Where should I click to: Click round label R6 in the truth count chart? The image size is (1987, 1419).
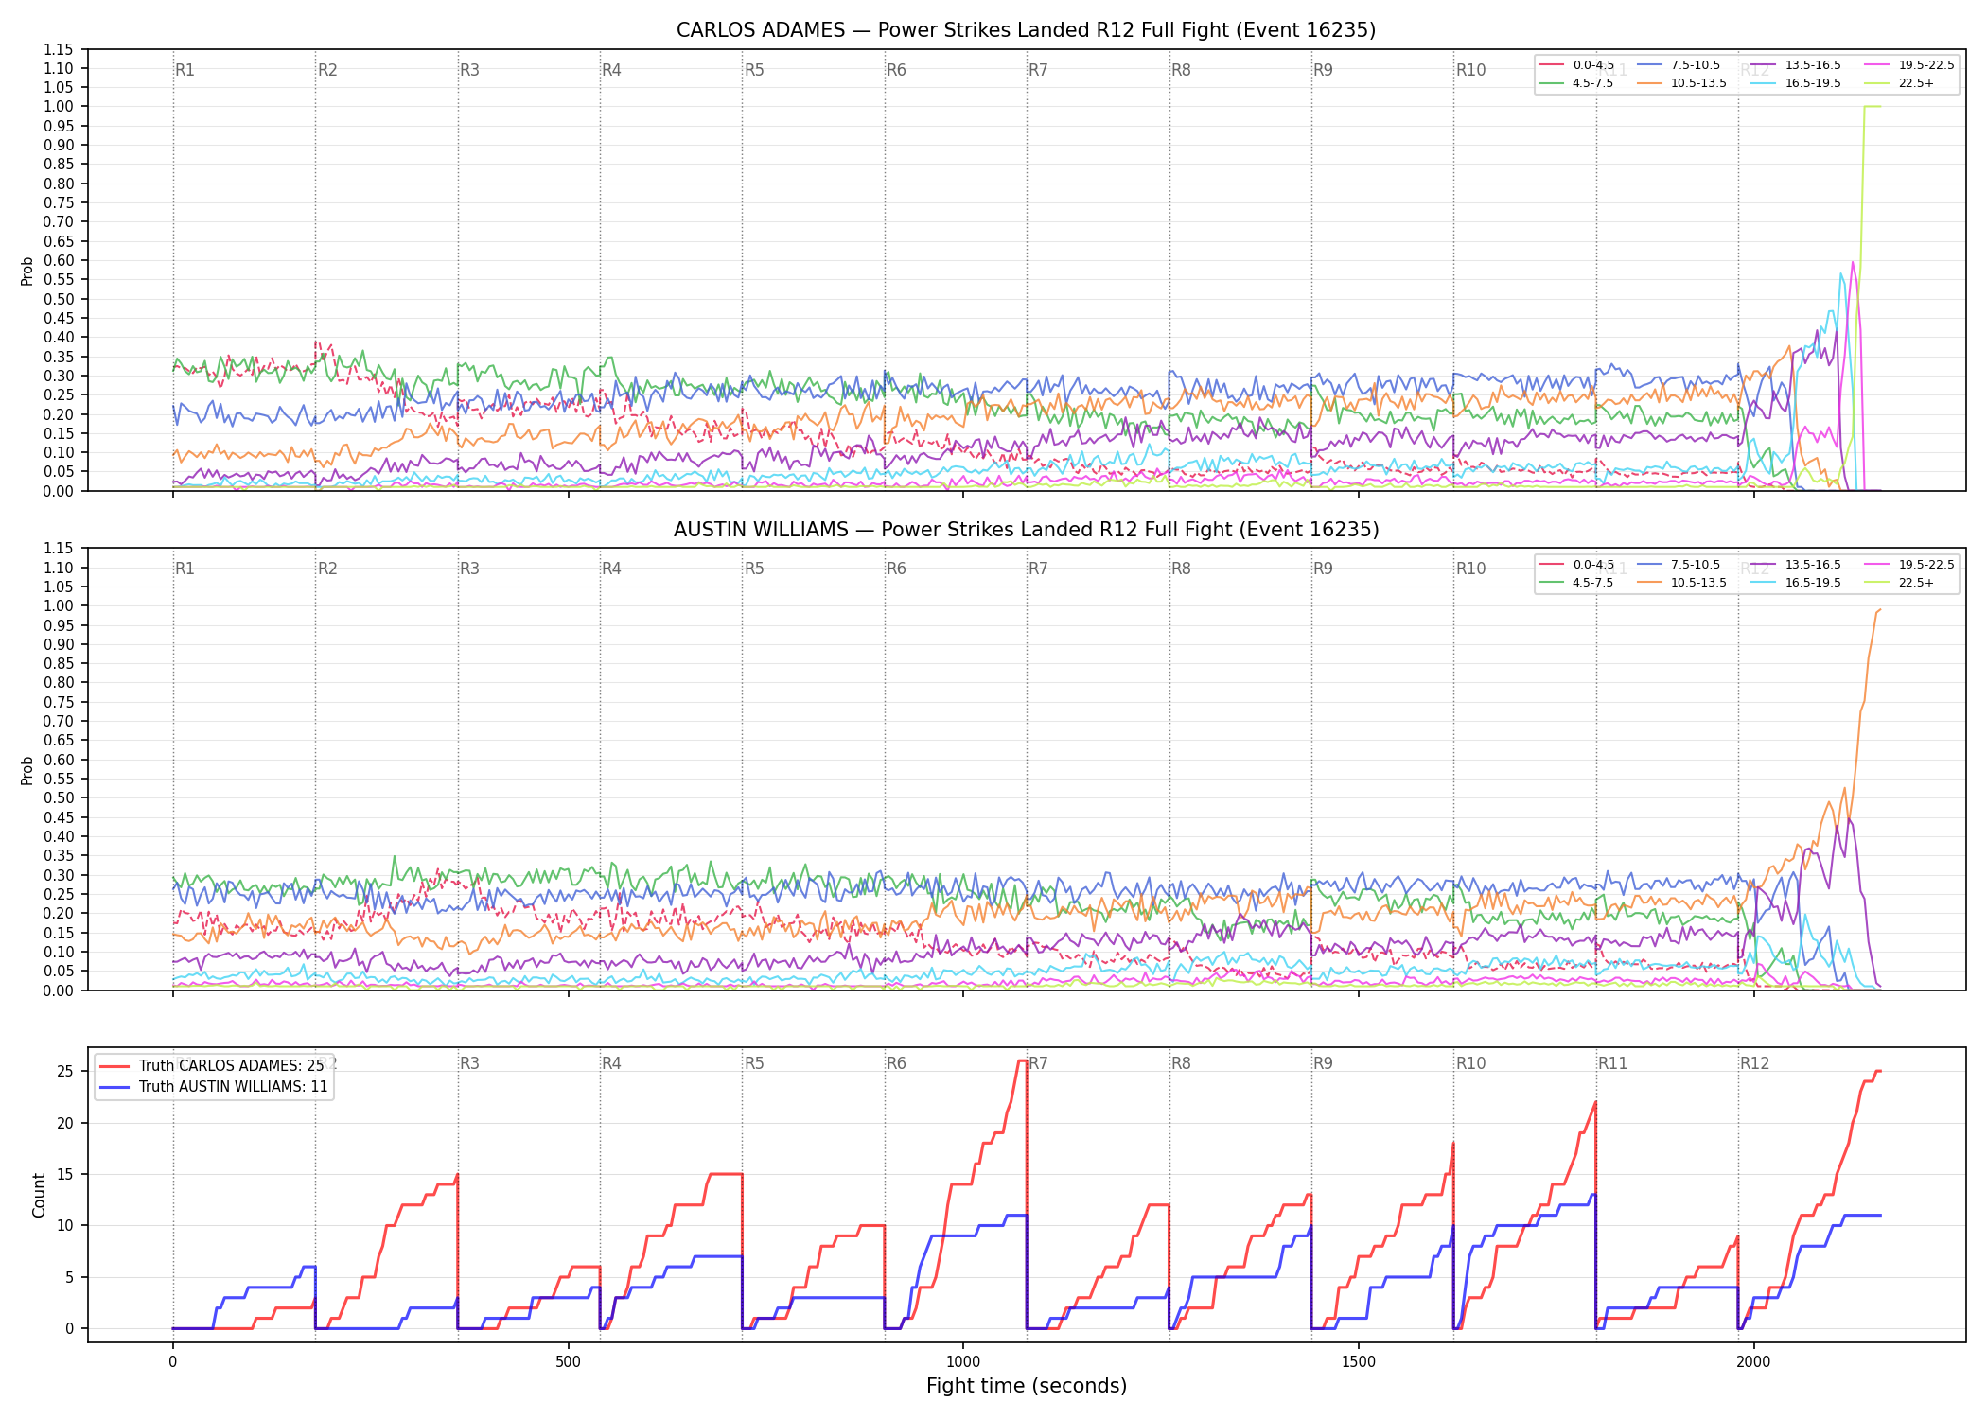896,1063
